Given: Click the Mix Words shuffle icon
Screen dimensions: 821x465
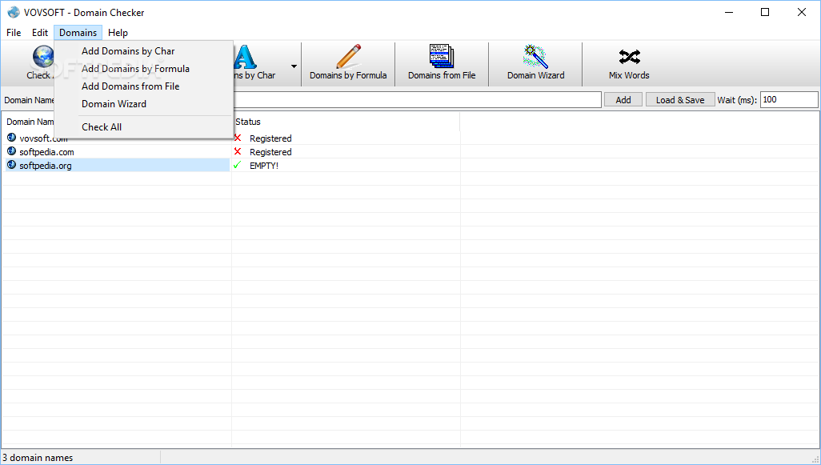Looking at the screenshot, I should tap(630, 56).
